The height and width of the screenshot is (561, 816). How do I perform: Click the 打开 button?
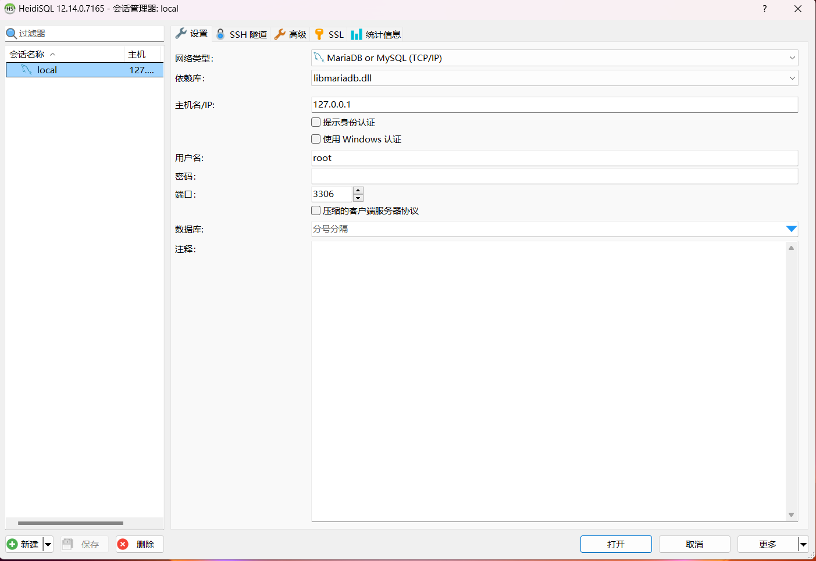coord(616,544)
